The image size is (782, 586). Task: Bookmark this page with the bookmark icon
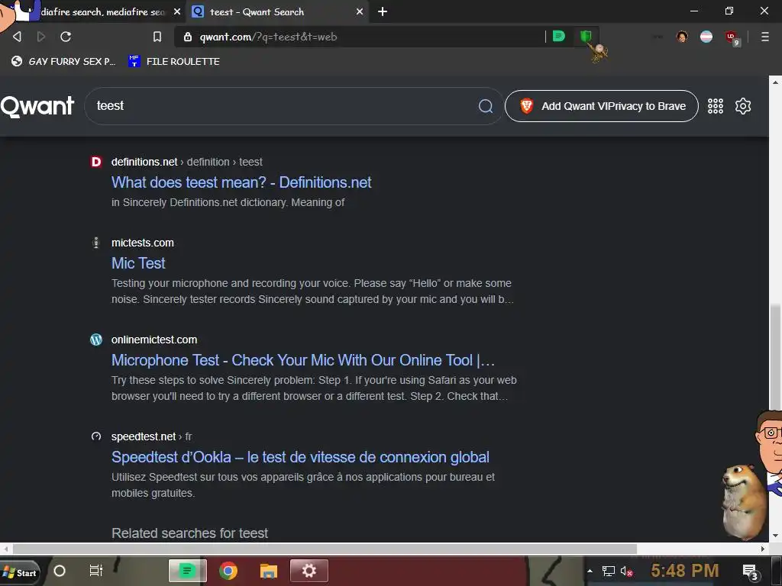(157, 37)
